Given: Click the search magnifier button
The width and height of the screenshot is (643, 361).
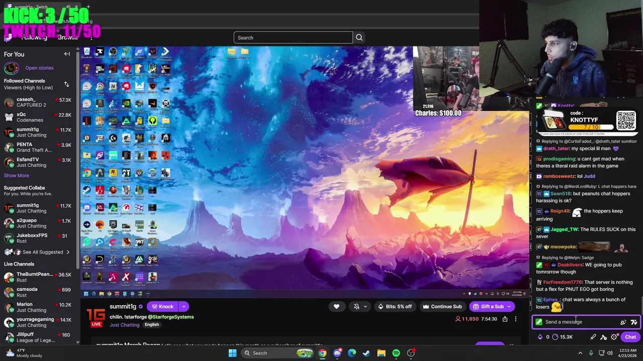Looking at the screenshot, I should [359, 38].
